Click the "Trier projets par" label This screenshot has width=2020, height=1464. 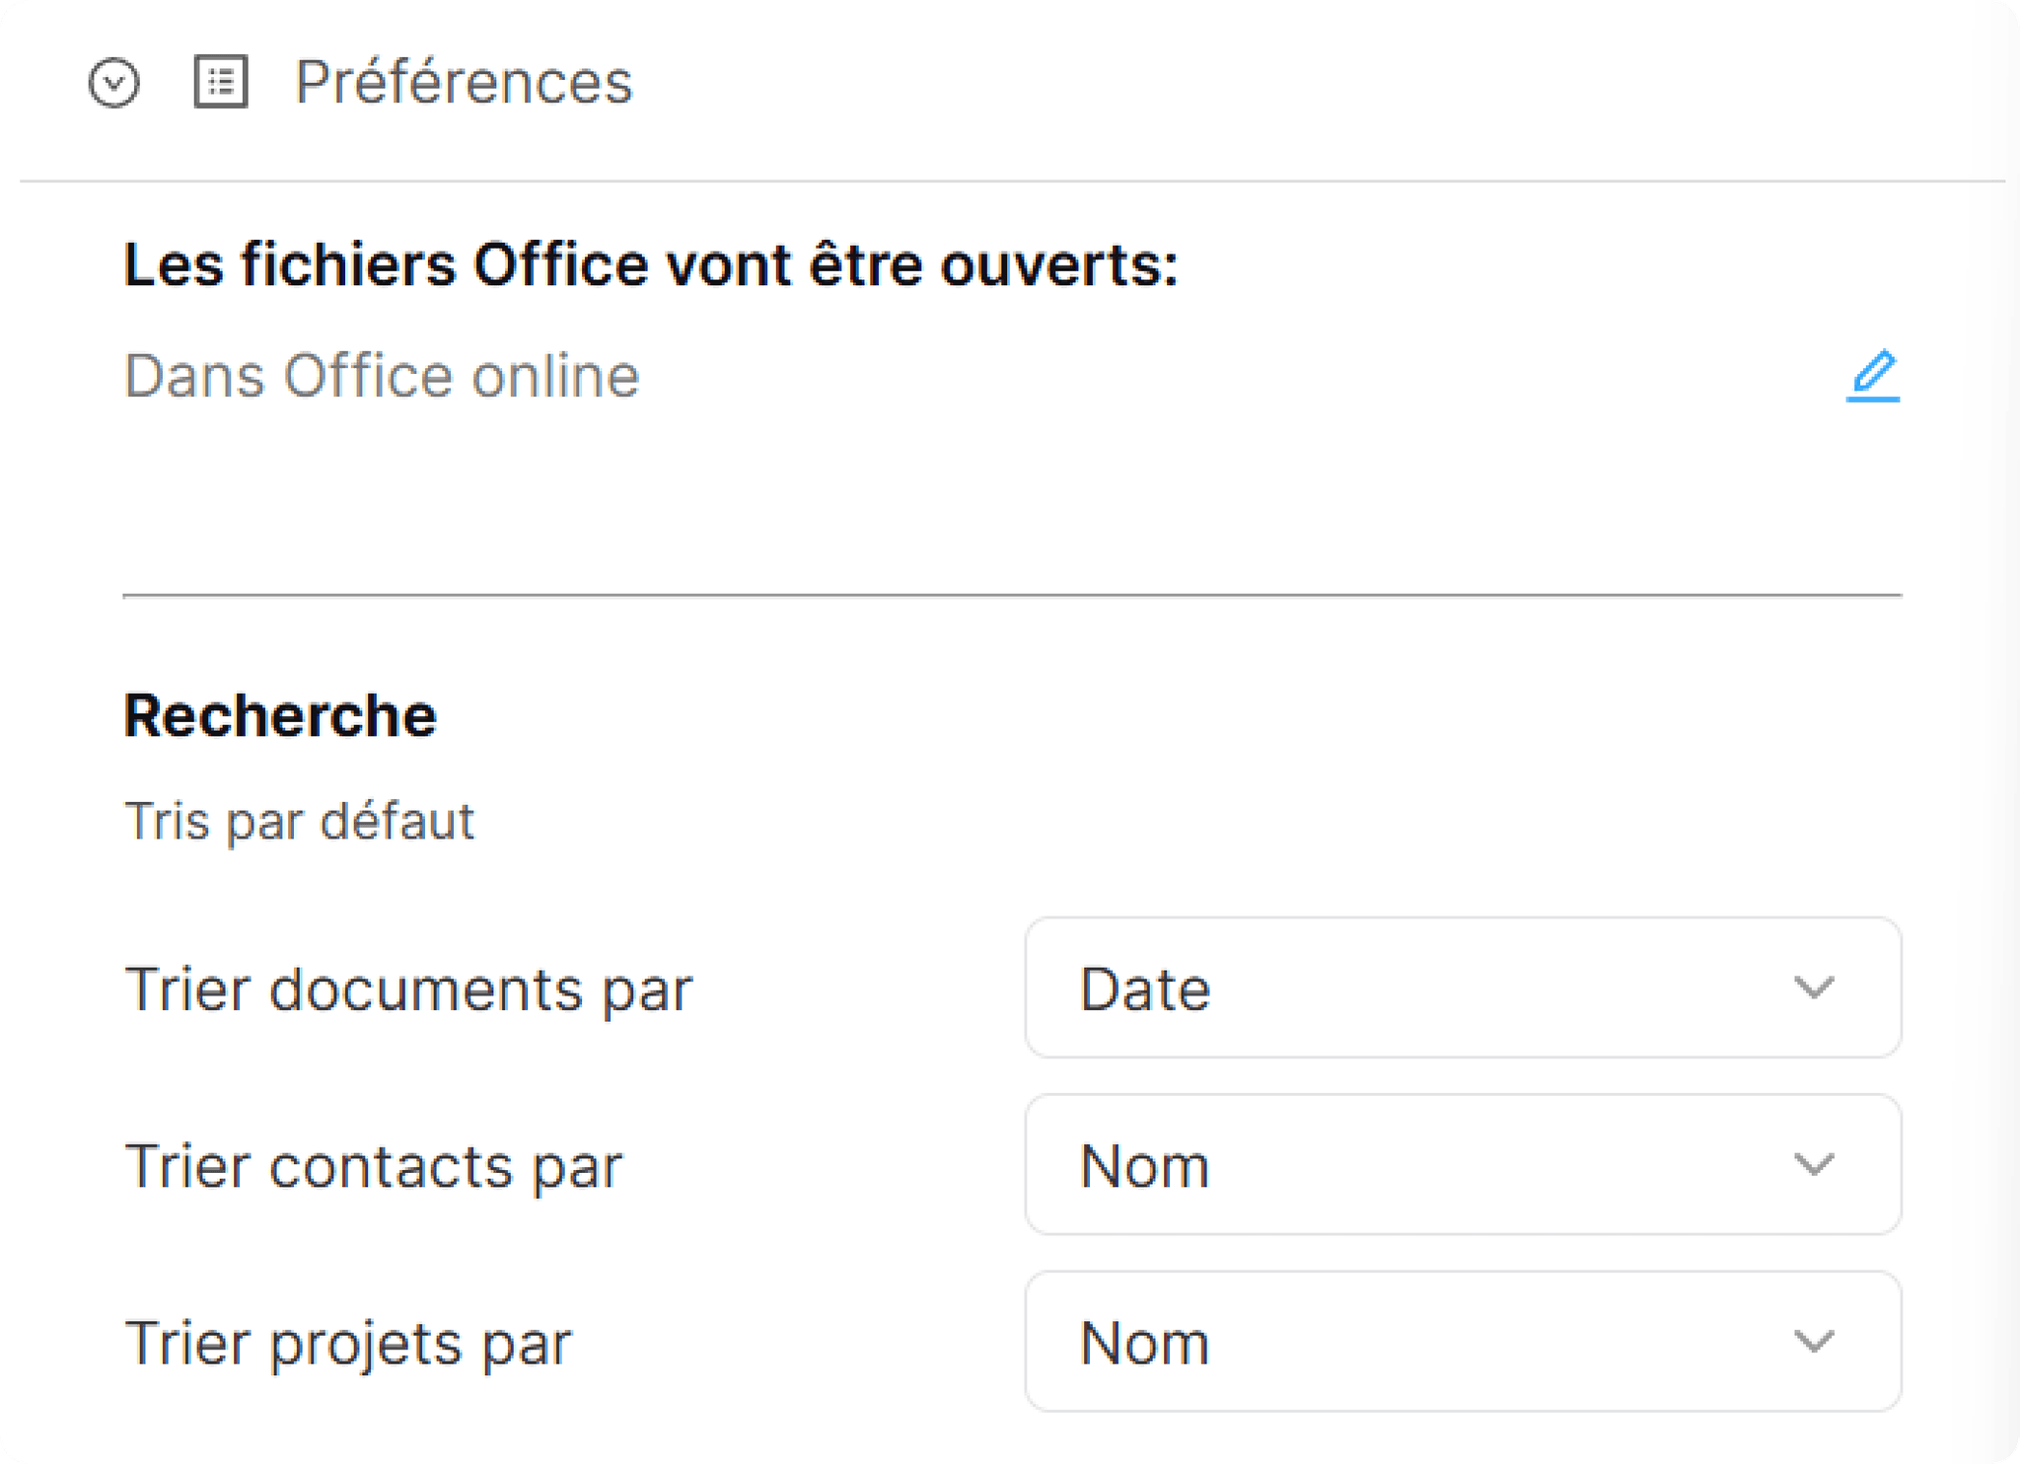(347, 1344)
